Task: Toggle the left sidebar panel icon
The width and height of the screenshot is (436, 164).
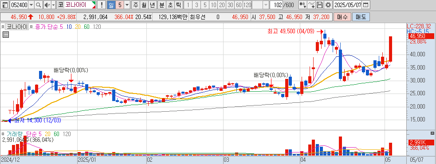Action: point(5,5)
